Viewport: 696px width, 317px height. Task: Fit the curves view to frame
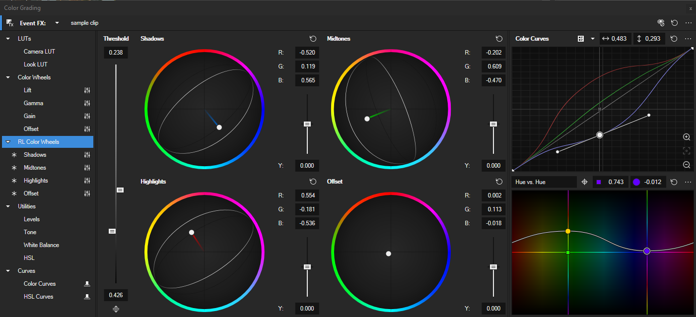(687, 151)
